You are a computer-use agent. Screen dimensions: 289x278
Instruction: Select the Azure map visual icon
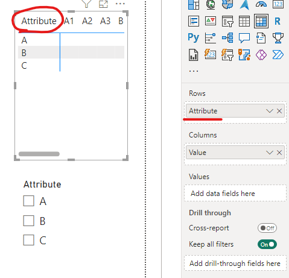(x=244, y=4)
